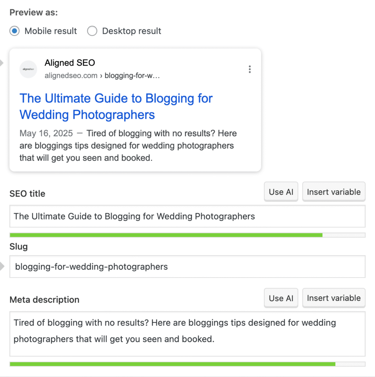Image resolution: width=375 pixels, height=377 pixels.
Task: Click the Aligned SEO favicon in preview
Action: coord(28,69)
